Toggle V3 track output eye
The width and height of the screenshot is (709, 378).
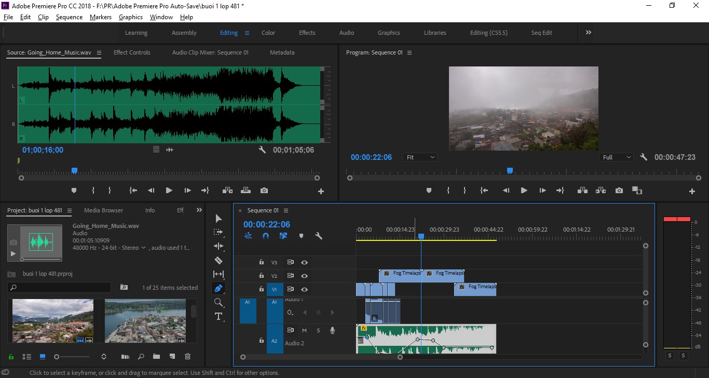point(305,262)
